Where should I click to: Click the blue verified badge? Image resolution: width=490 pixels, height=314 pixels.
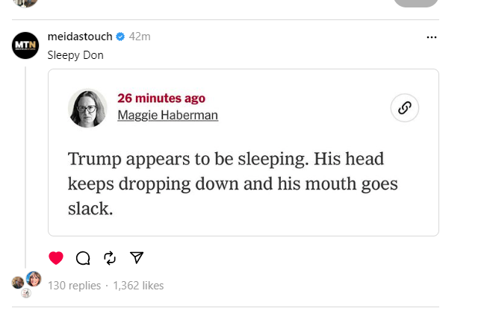120,37
